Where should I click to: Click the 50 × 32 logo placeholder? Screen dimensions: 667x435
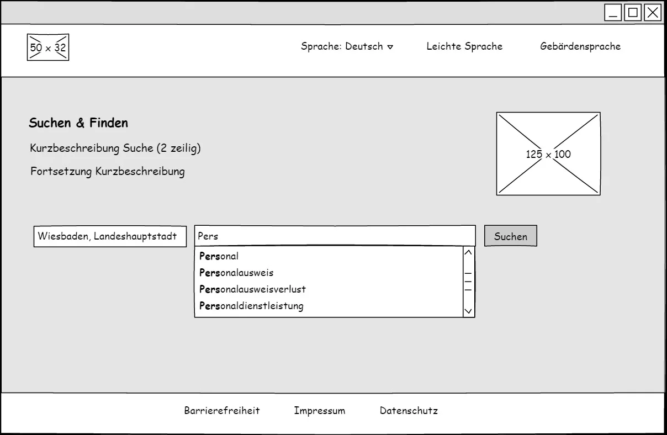coord(48,47)
